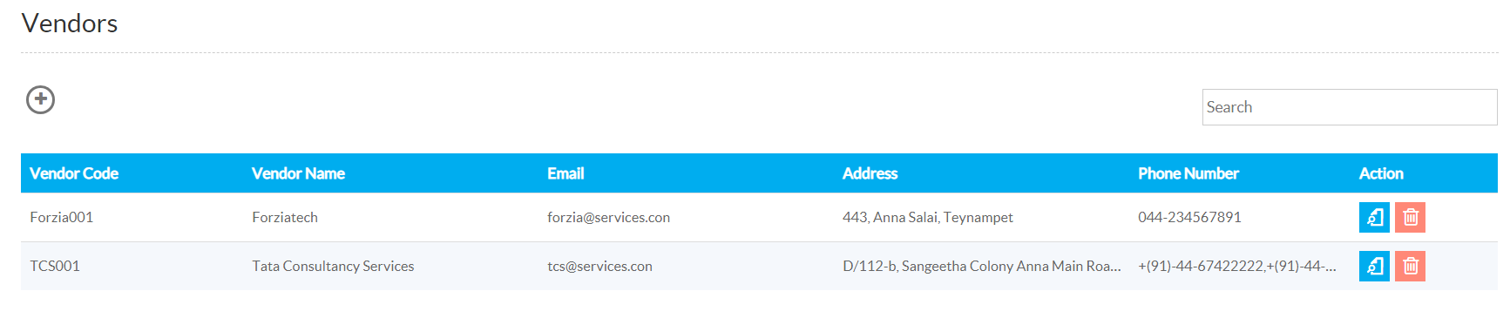Screen dimensions: 1510x325
Task: Click the truncated Sangeetha Colony address
Action: [x=981, y=266]
